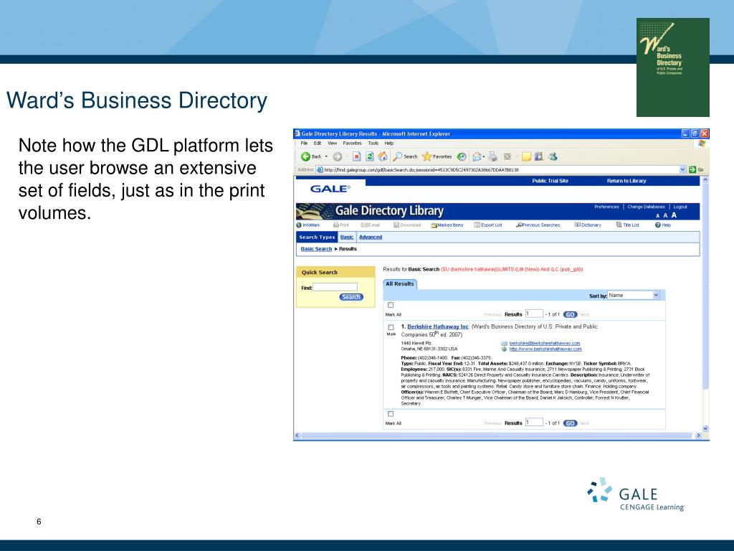Open the Favorites star in toolbar

(426, 156)
